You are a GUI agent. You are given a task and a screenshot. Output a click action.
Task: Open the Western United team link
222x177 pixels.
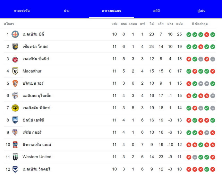(37, 157)
